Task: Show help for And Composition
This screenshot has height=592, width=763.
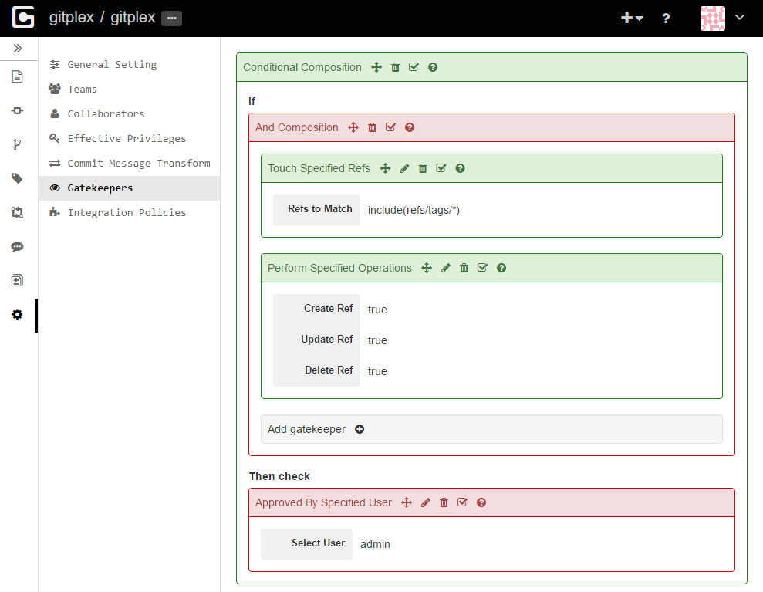Action: click(410, 127)
